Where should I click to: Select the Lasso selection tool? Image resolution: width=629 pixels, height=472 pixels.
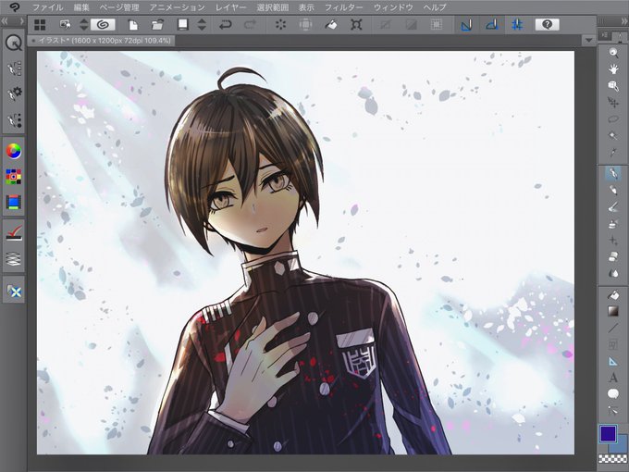(613, 119)
